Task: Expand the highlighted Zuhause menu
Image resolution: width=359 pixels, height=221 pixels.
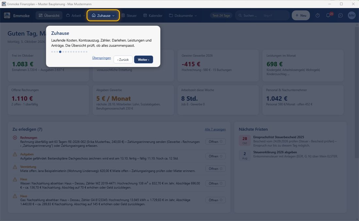Action: 103,16
